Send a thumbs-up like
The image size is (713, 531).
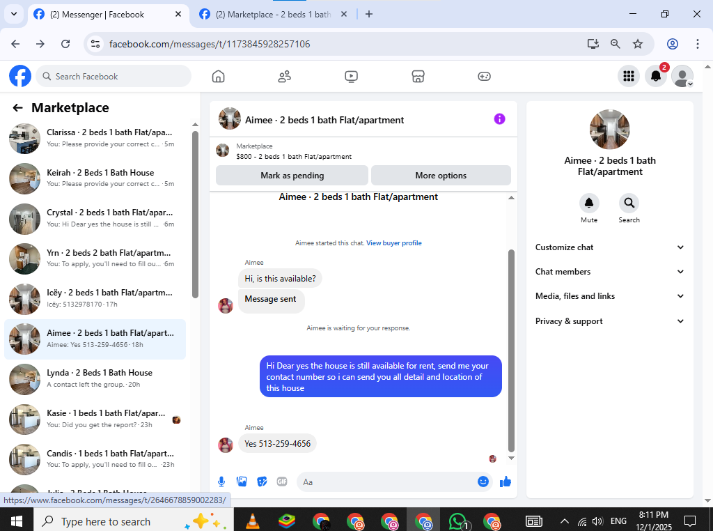click(x=506, y=482)
